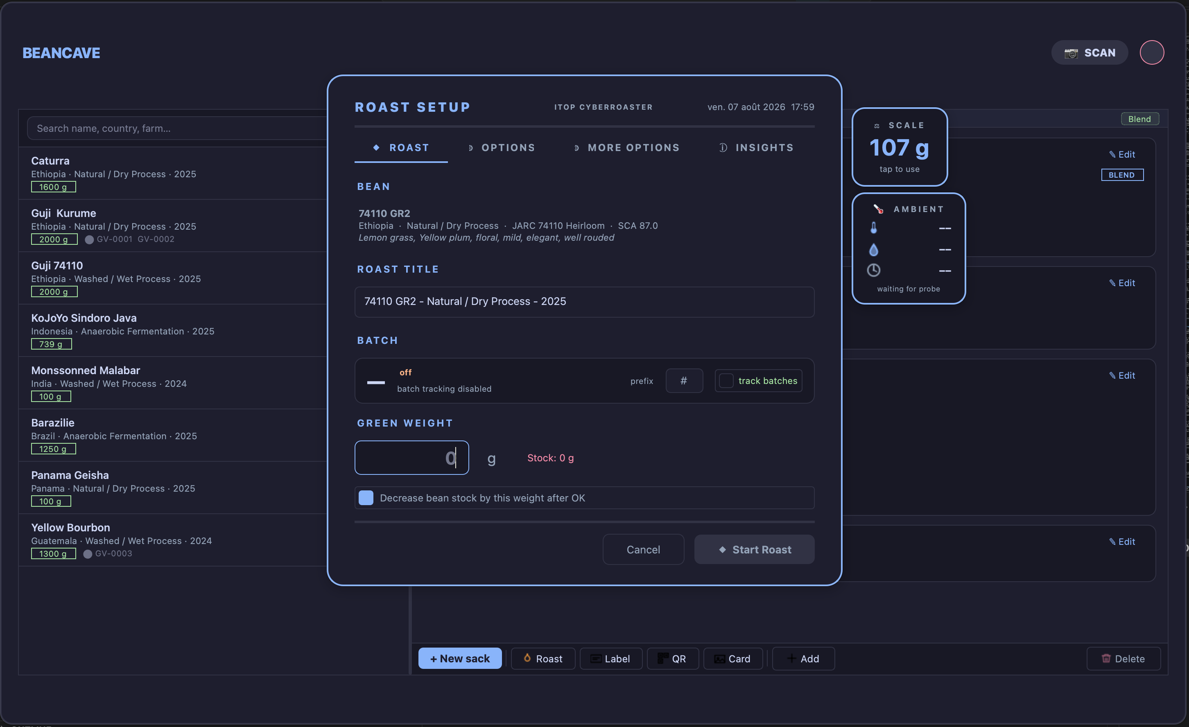1189x727 pixels.
Task: Tap the scale widget showing 107 g
Action: 899,147
